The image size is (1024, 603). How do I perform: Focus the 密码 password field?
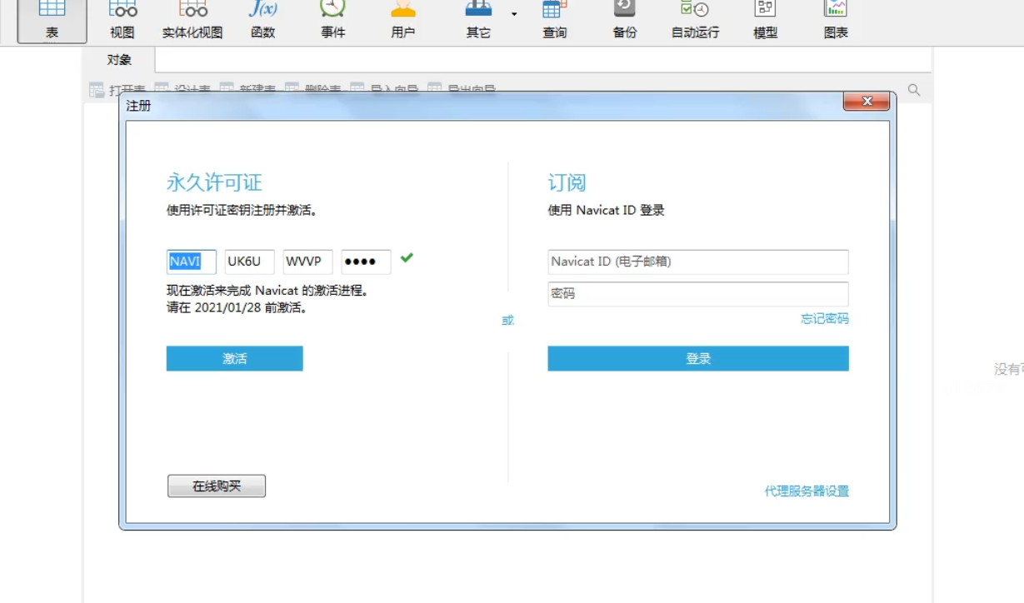(698, 294)
